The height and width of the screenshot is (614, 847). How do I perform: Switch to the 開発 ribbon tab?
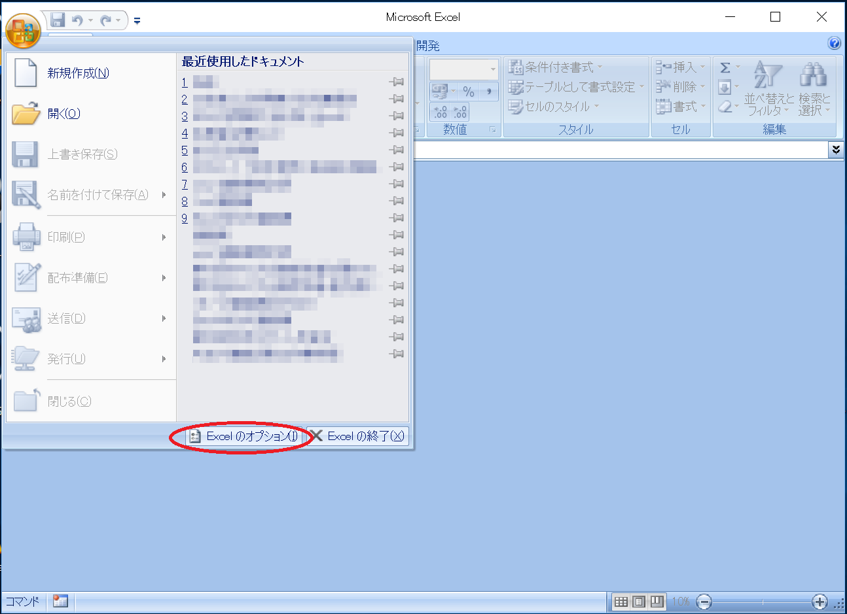point(428,46)
